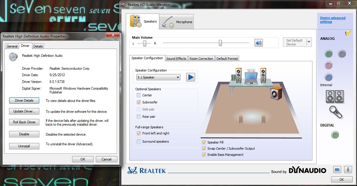
Task: Click the DYNAUDIO logo
Action: click(307, 170)
